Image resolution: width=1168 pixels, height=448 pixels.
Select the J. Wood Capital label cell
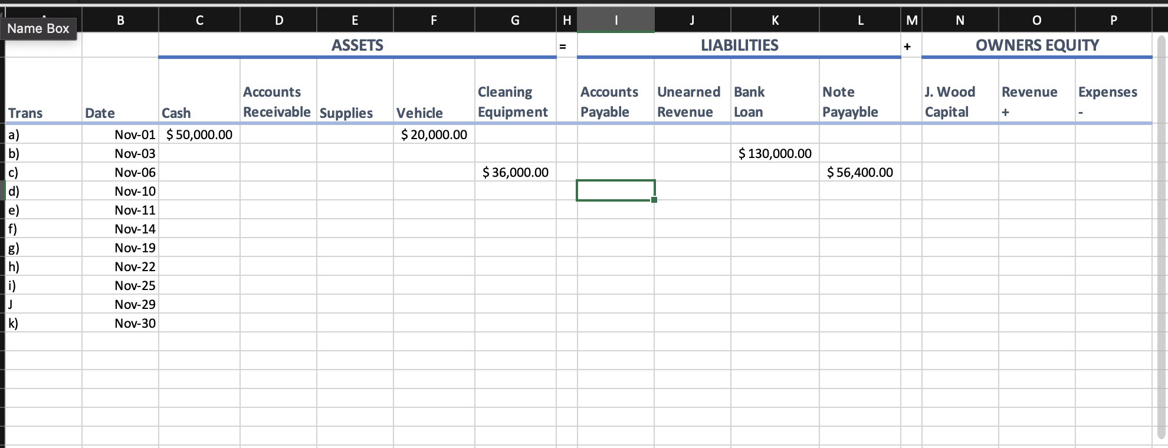pos(960,91)
